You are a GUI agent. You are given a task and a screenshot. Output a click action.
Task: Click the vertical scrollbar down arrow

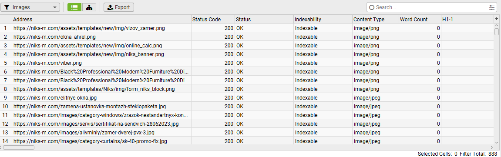pos(497,142)
